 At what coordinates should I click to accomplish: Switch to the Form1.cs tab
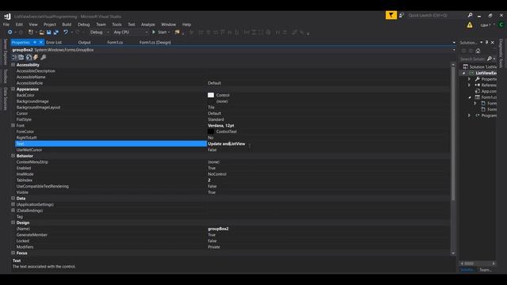point(115,42)
